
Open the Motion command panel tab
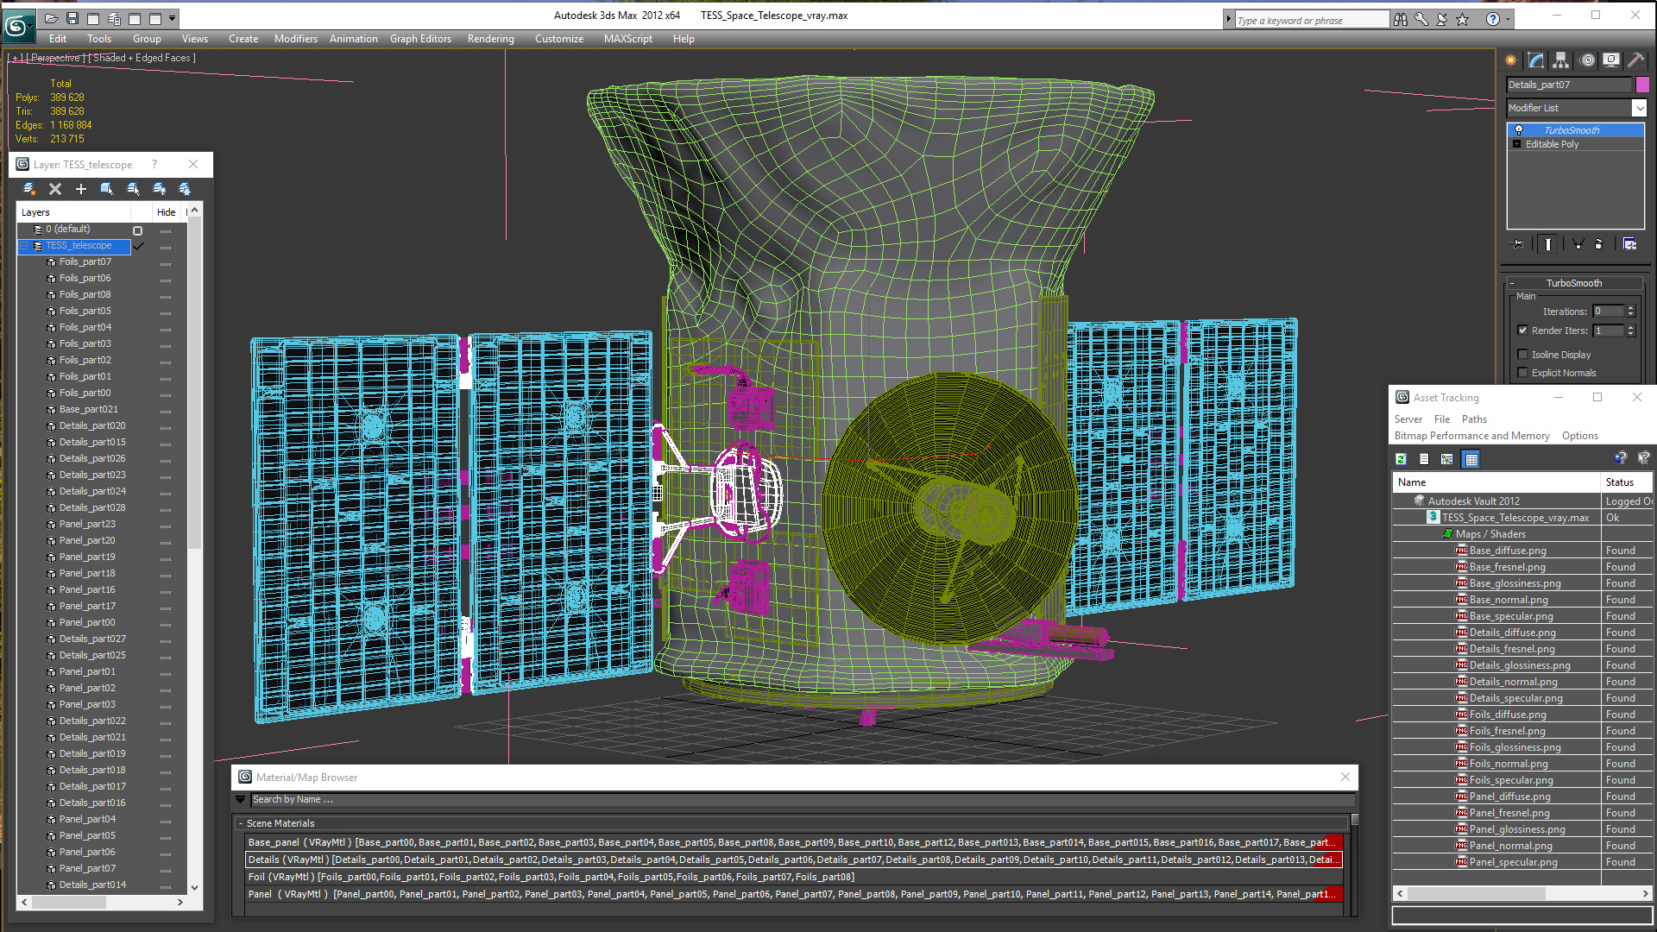coord(1587,60)
